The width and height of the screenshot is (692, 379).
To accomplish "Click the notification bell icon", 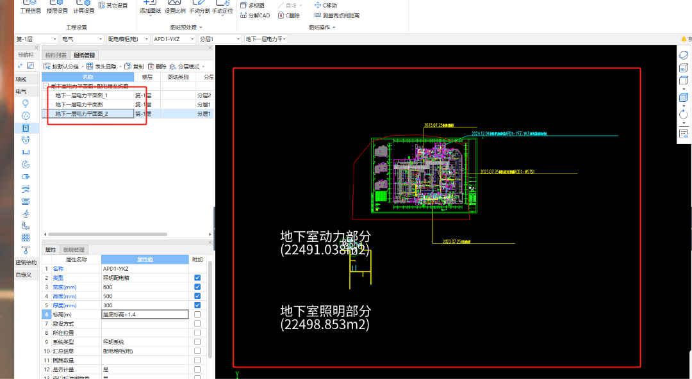I will 684,39.
